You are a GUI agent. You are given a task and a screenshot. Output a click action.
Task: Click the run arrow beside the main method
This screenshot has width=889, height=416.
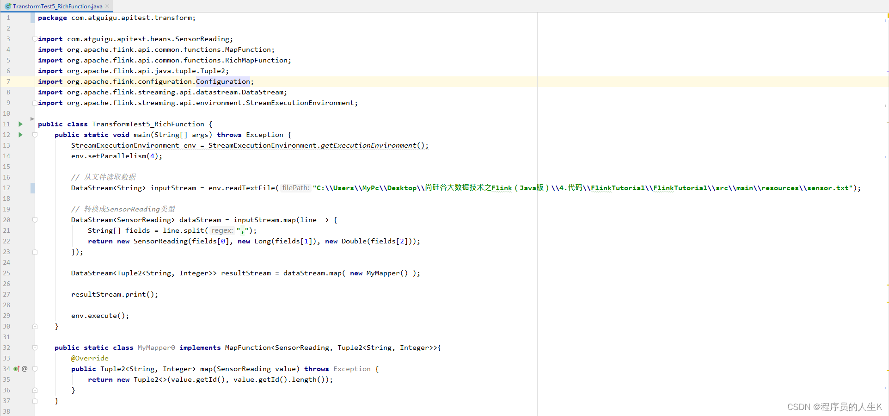[x=20, y=135]
